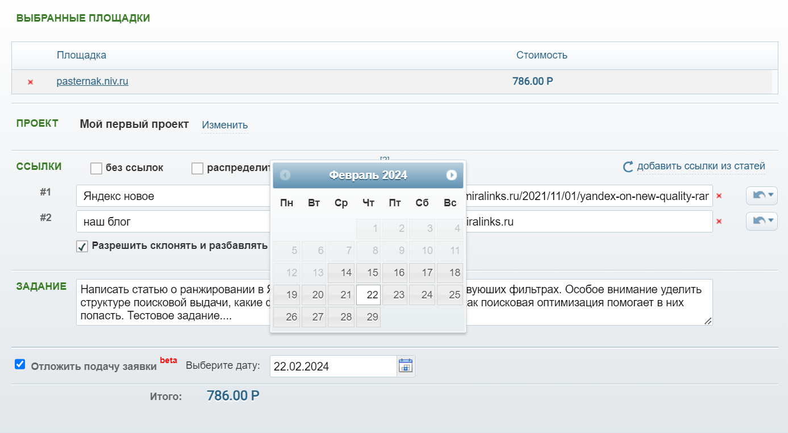Select February 21 in calendar
This screenshot has width=788, height=433.
[341, 295]
